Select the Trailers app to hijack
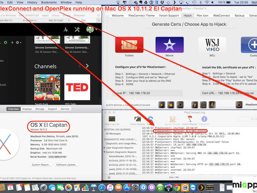The image size is (257, 193). point(129,45)
